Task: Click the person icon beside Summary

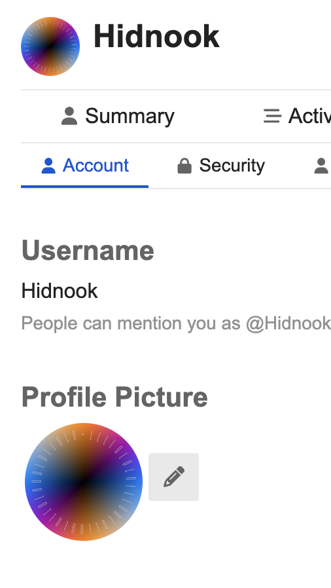Action: [x=69, y=116]
